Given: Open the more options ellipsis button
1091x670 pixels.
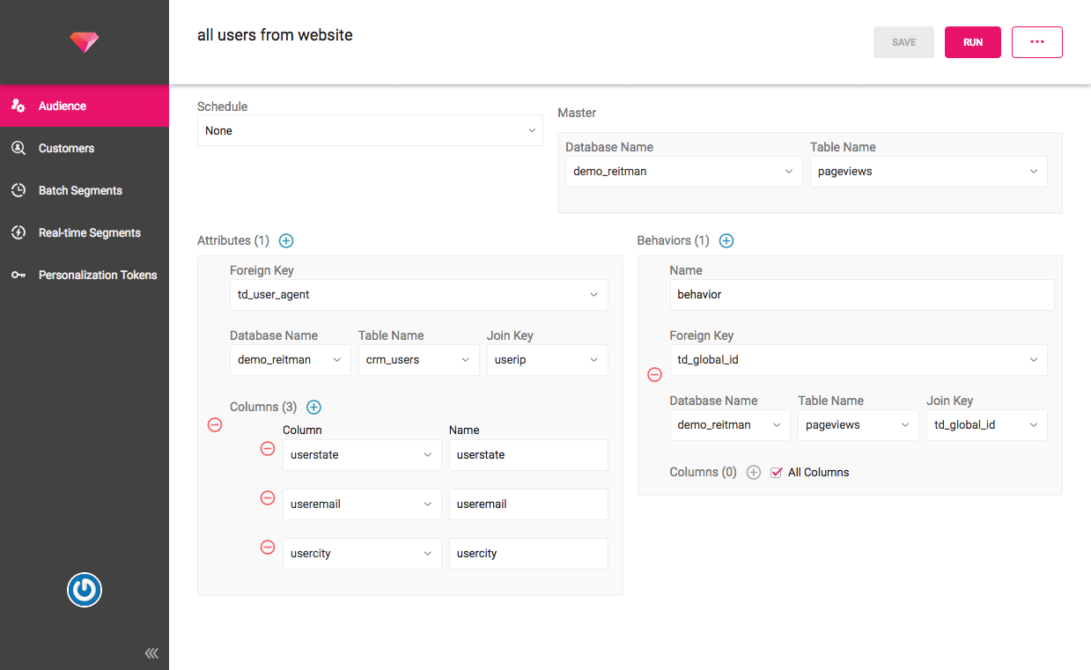Looking at the screenshot, I should 1036,42.
